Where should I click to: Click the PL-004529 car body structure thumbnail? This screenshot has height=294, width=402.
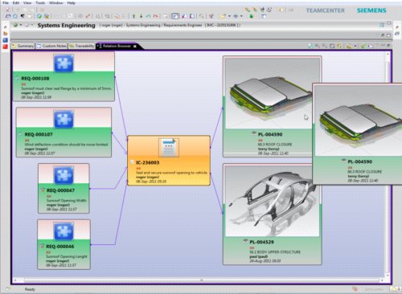(x=272, y=202)
